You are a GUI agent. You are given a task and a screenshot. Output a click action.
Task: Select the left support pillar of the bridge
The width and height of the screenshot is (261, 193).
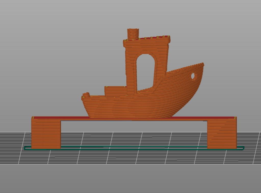click(x=46, y=135)
